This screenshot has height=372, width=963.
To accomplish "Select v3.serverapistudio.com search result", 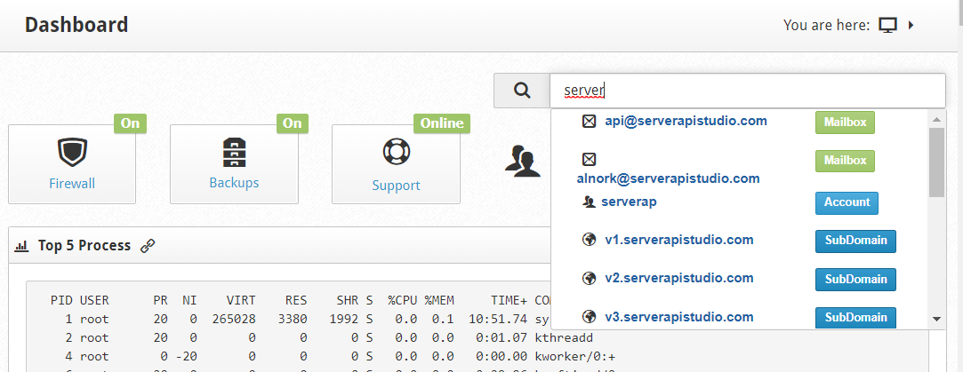I will [x=678, y=317].
